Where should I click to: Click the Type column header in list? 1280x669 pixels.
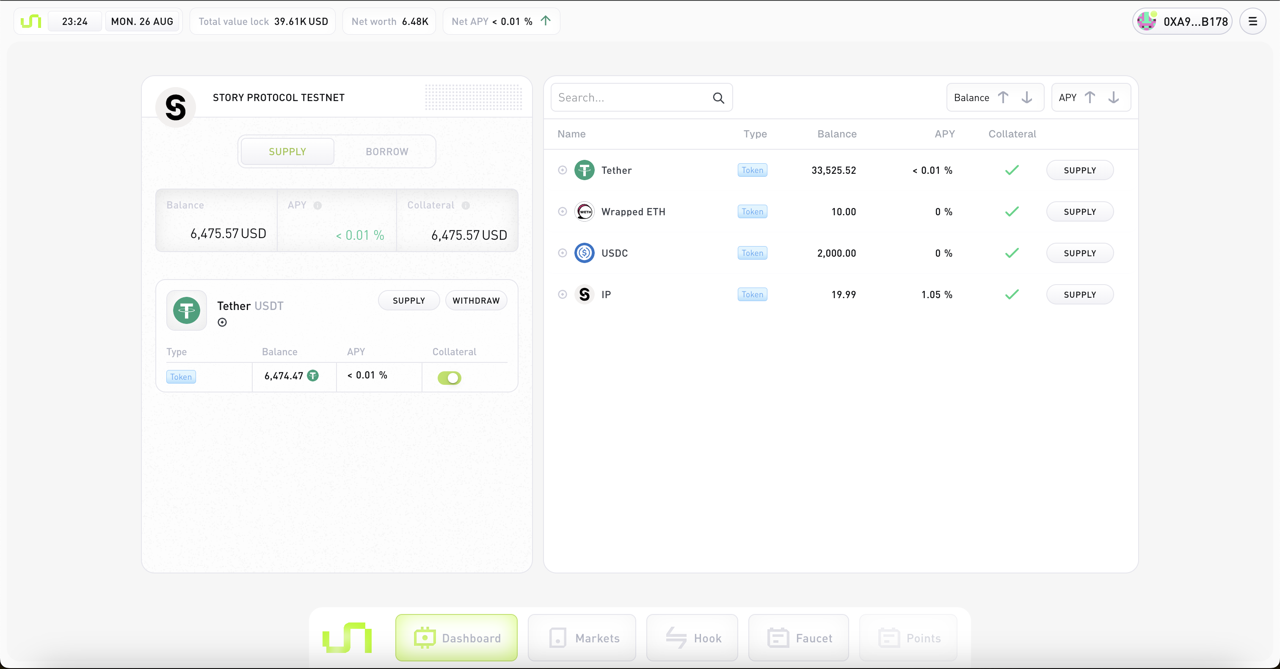tap(755, 134)
